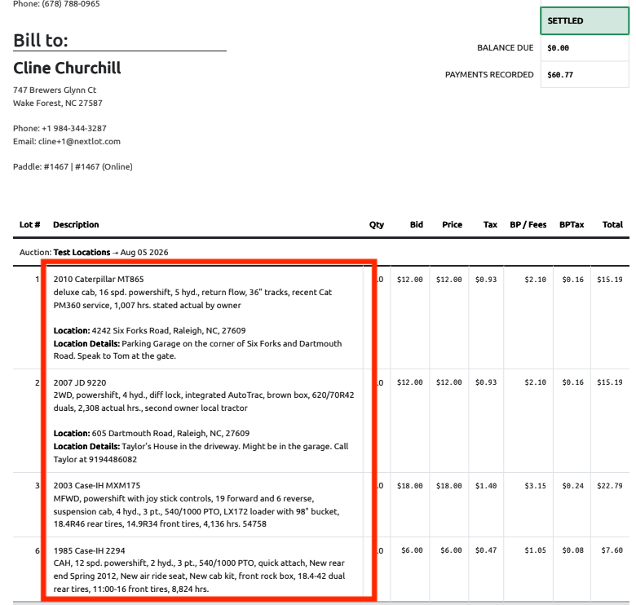Click the lot title 1985 Case-IH 2294
The height and width of the screenshot is (605, 636).
pyautogui.click(x=89, y=550)
